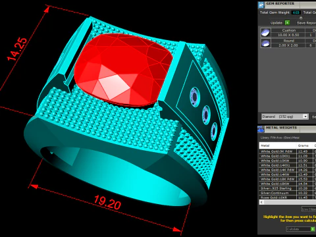Screen dimensions: 316x237
Task: Click the 'Cushion' gem name cell
Action: click(x=288, y=30)
